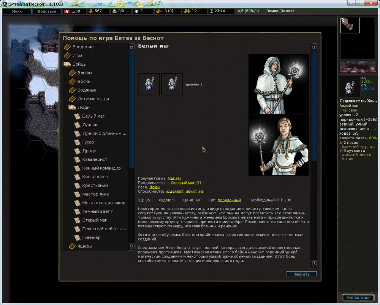
Task: Select Лучник с длинным topic
Action: pos(104,134)
